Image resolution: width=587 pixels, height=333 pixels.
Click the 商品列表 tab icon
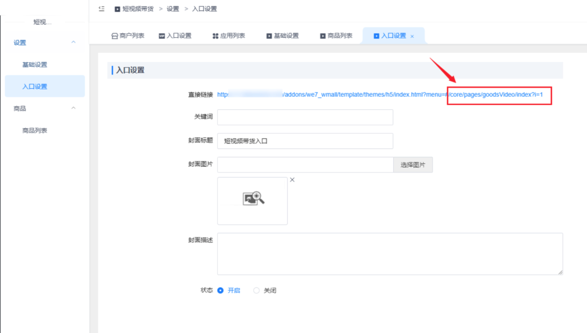[x=323, y=36]
